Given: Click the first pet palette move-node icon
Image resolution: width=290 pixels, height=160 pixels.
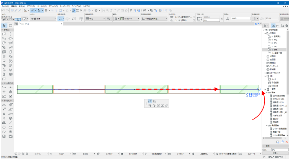Looking at the screenshot, I should click(x=150, y=101).
